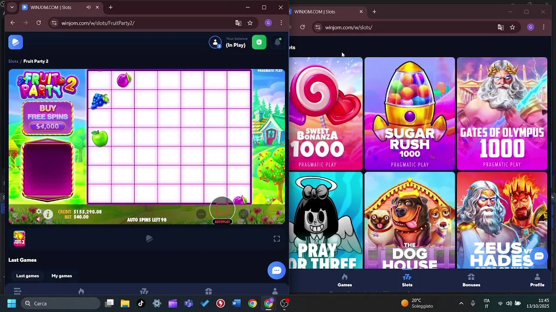Open Pray for Three game tile
This screenshot has height=312, width=556.
click(326, 220)
